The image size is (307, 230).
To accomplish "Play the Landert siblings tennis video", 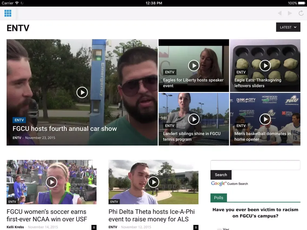I will (x=194, y=119).
